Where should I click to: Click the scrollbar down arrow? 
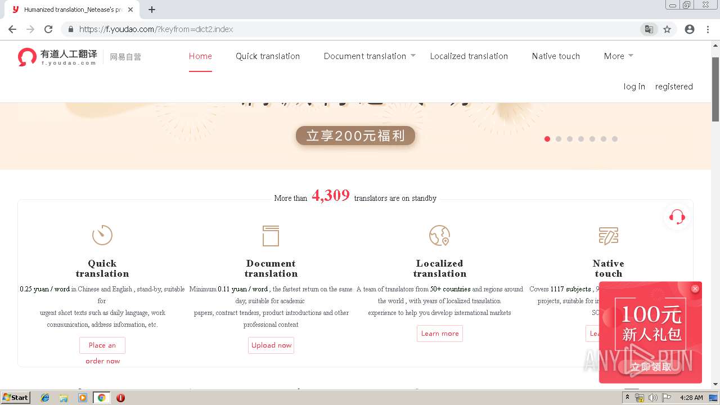pos(715,385)
